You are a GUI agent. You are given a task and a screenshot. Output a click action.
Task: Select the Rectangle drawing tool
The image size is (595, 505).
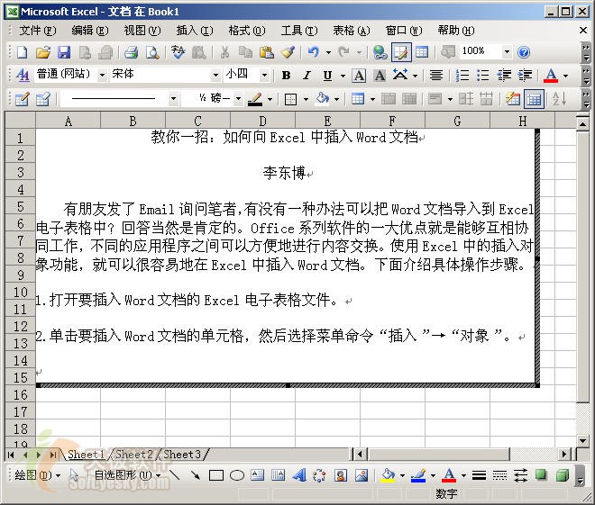(x=216, y=475)
